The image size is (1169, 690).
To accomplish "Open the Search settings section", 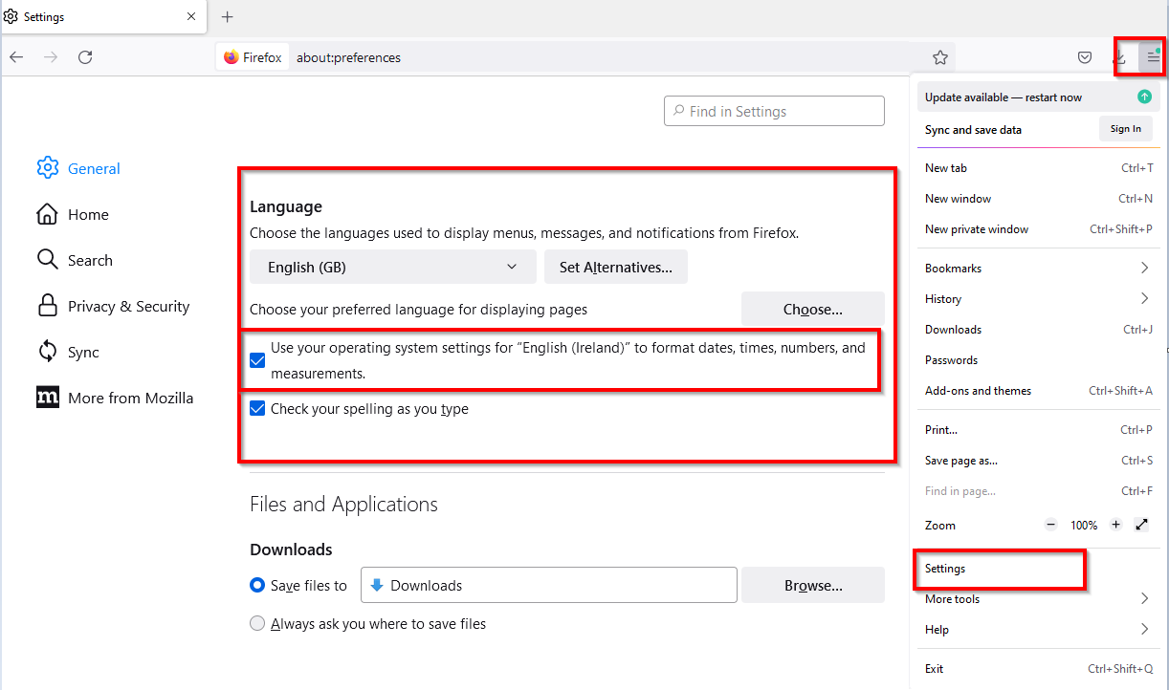I will (91, 259).
